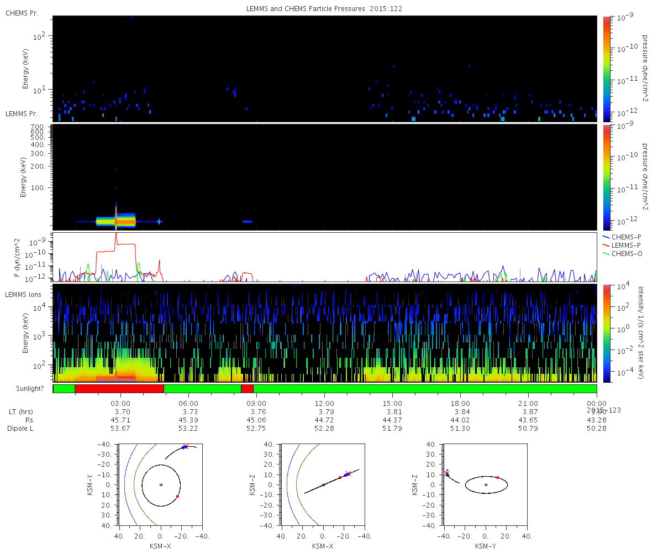Image resolution: width=663 pixels, height=553 pixels.
Task: Click the red X marker in KSM-X/KSM-Y orbit plot
Action: [x=186, y=446]
